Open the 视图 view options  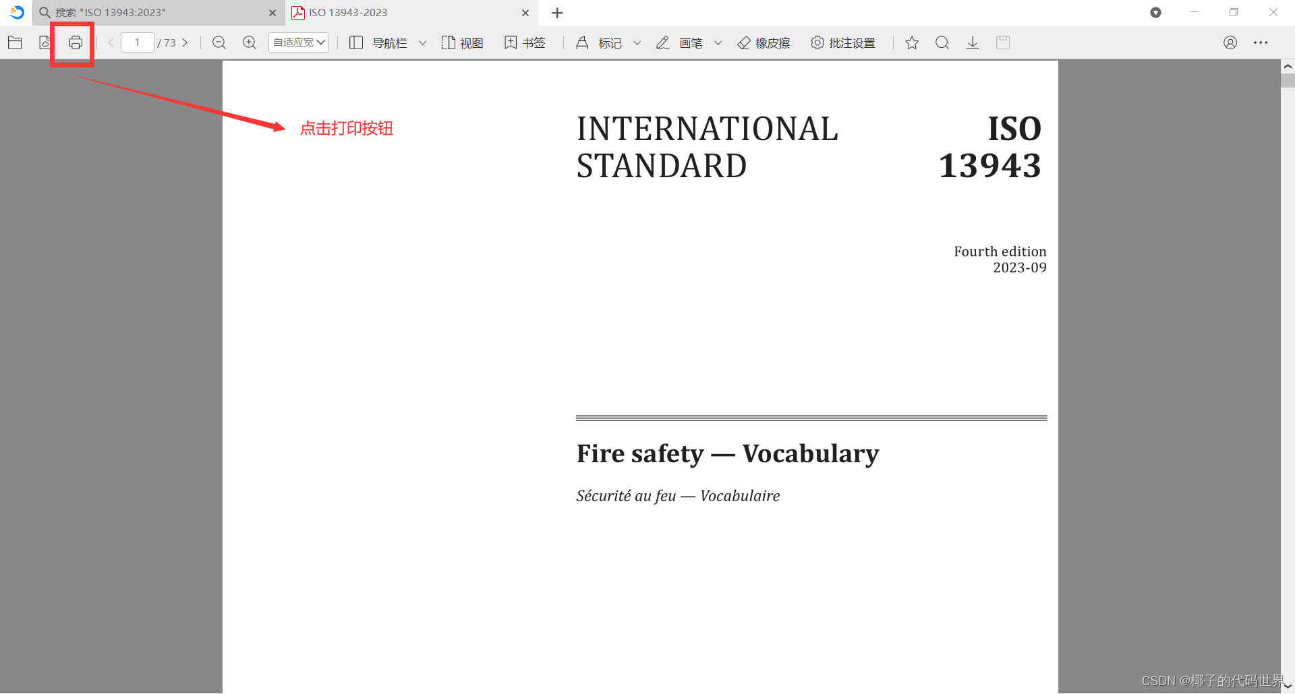tap(462, 42)
